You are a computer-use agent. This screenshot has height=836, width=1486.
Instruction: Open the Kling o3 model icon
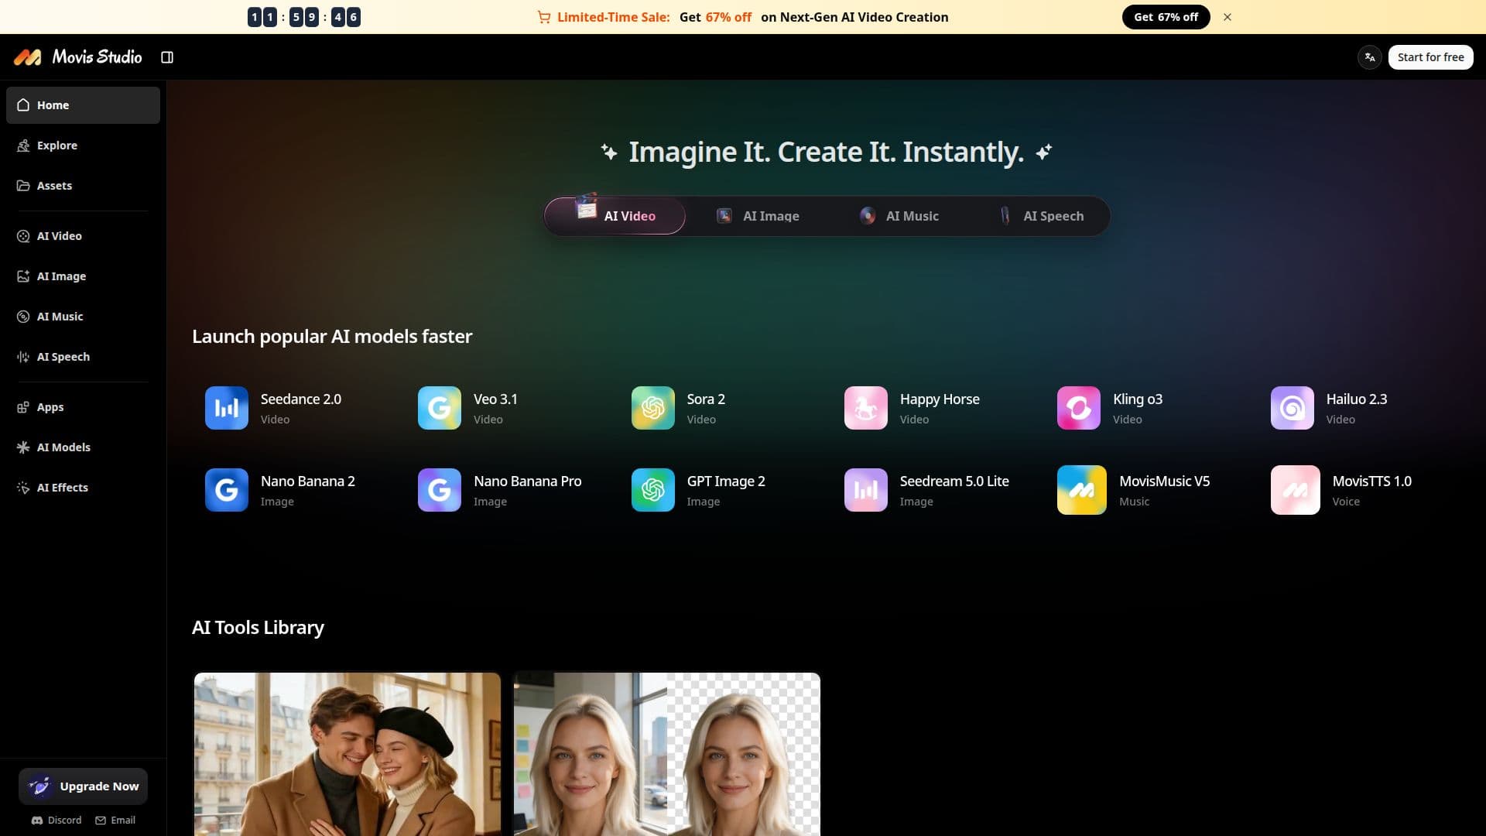(x=1079, y=408)
